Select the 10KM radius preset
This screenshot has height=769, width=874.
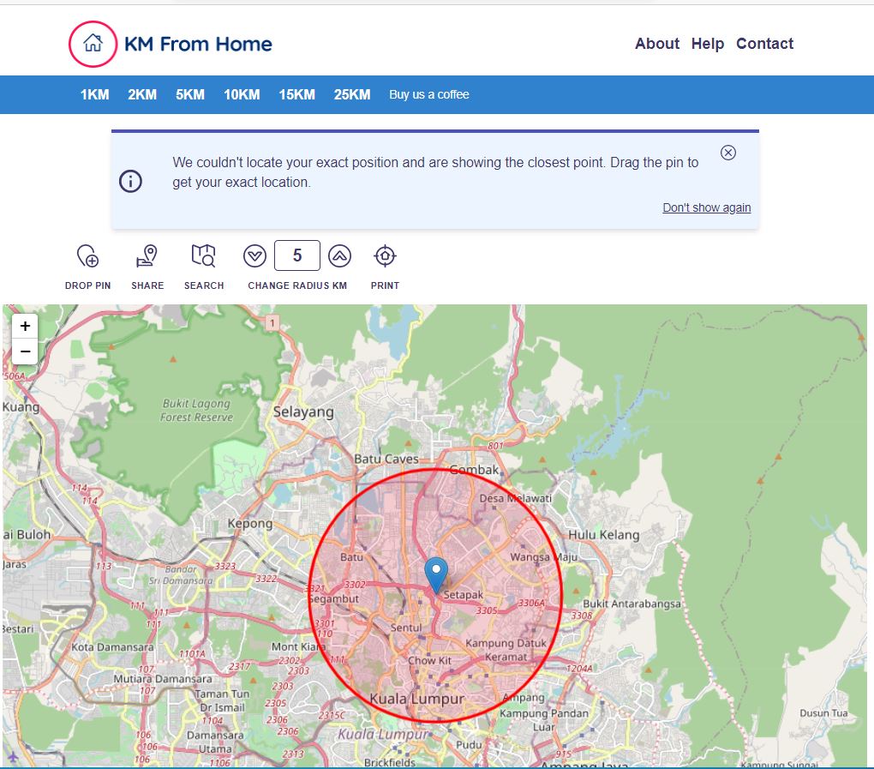[x=242, y=95]
